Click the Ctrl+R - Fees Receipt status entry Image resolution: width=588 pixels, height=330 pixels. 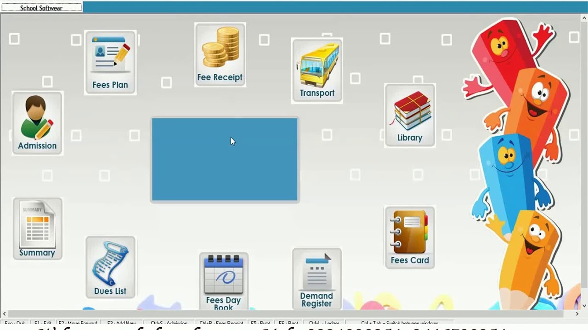(x=221, y=323)
